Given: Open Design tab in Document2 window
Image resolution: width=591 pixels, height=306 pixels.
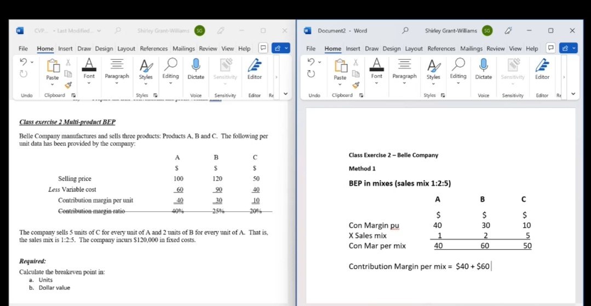Looking at the screenshot, I should tap(392, 48).
